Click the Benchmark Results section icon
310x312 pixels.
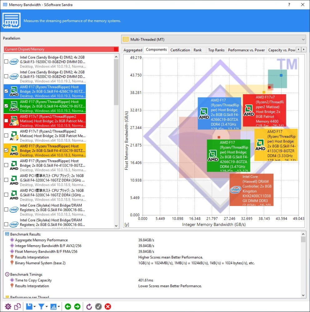7,234
